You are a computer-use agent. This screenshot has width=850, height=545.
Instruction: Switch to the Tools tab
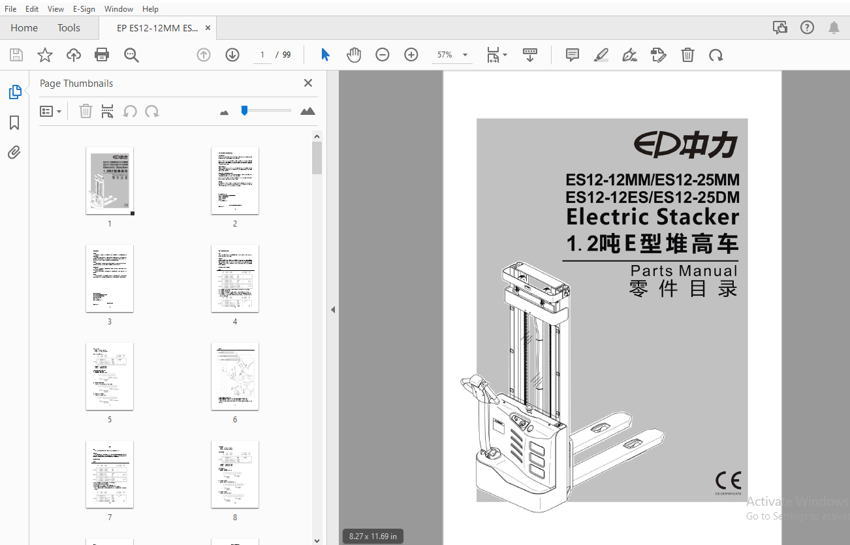[69, 27]
